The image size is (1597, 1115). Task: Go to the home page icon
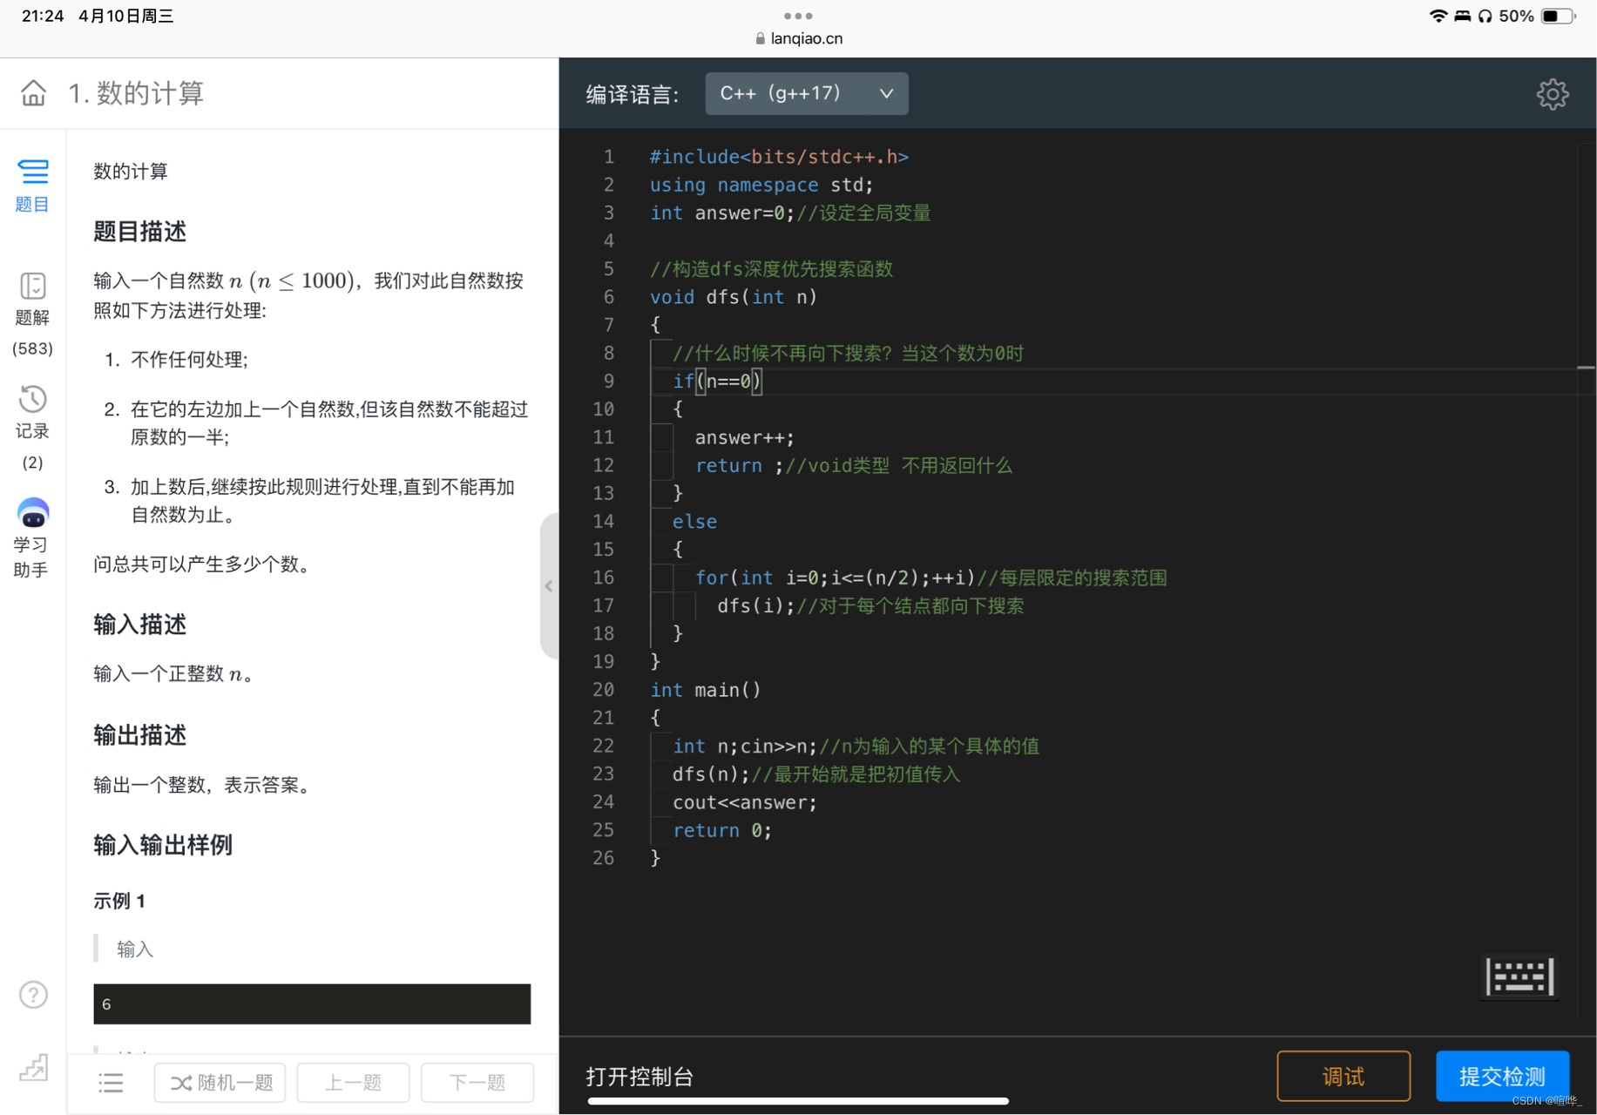33,92
